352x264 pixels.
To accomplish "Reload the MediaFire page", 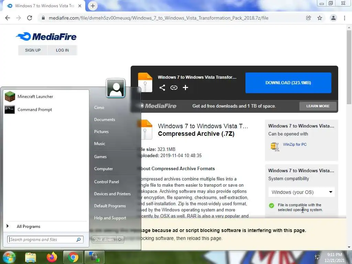I will 30,18.
